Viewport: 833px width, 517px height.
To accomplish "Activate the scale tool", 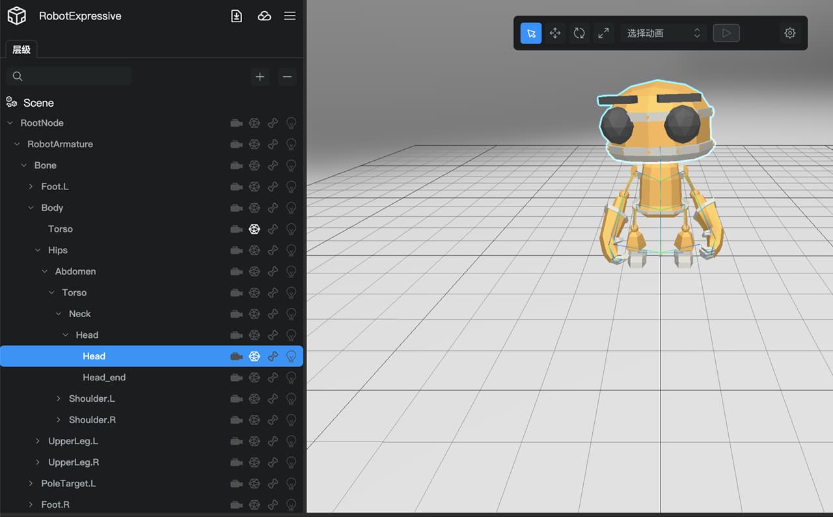I will (x=603, y=33).
